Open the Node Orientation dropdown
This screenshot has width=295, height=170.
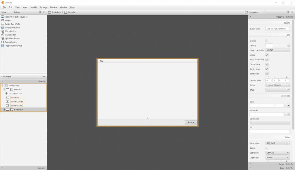277,50
